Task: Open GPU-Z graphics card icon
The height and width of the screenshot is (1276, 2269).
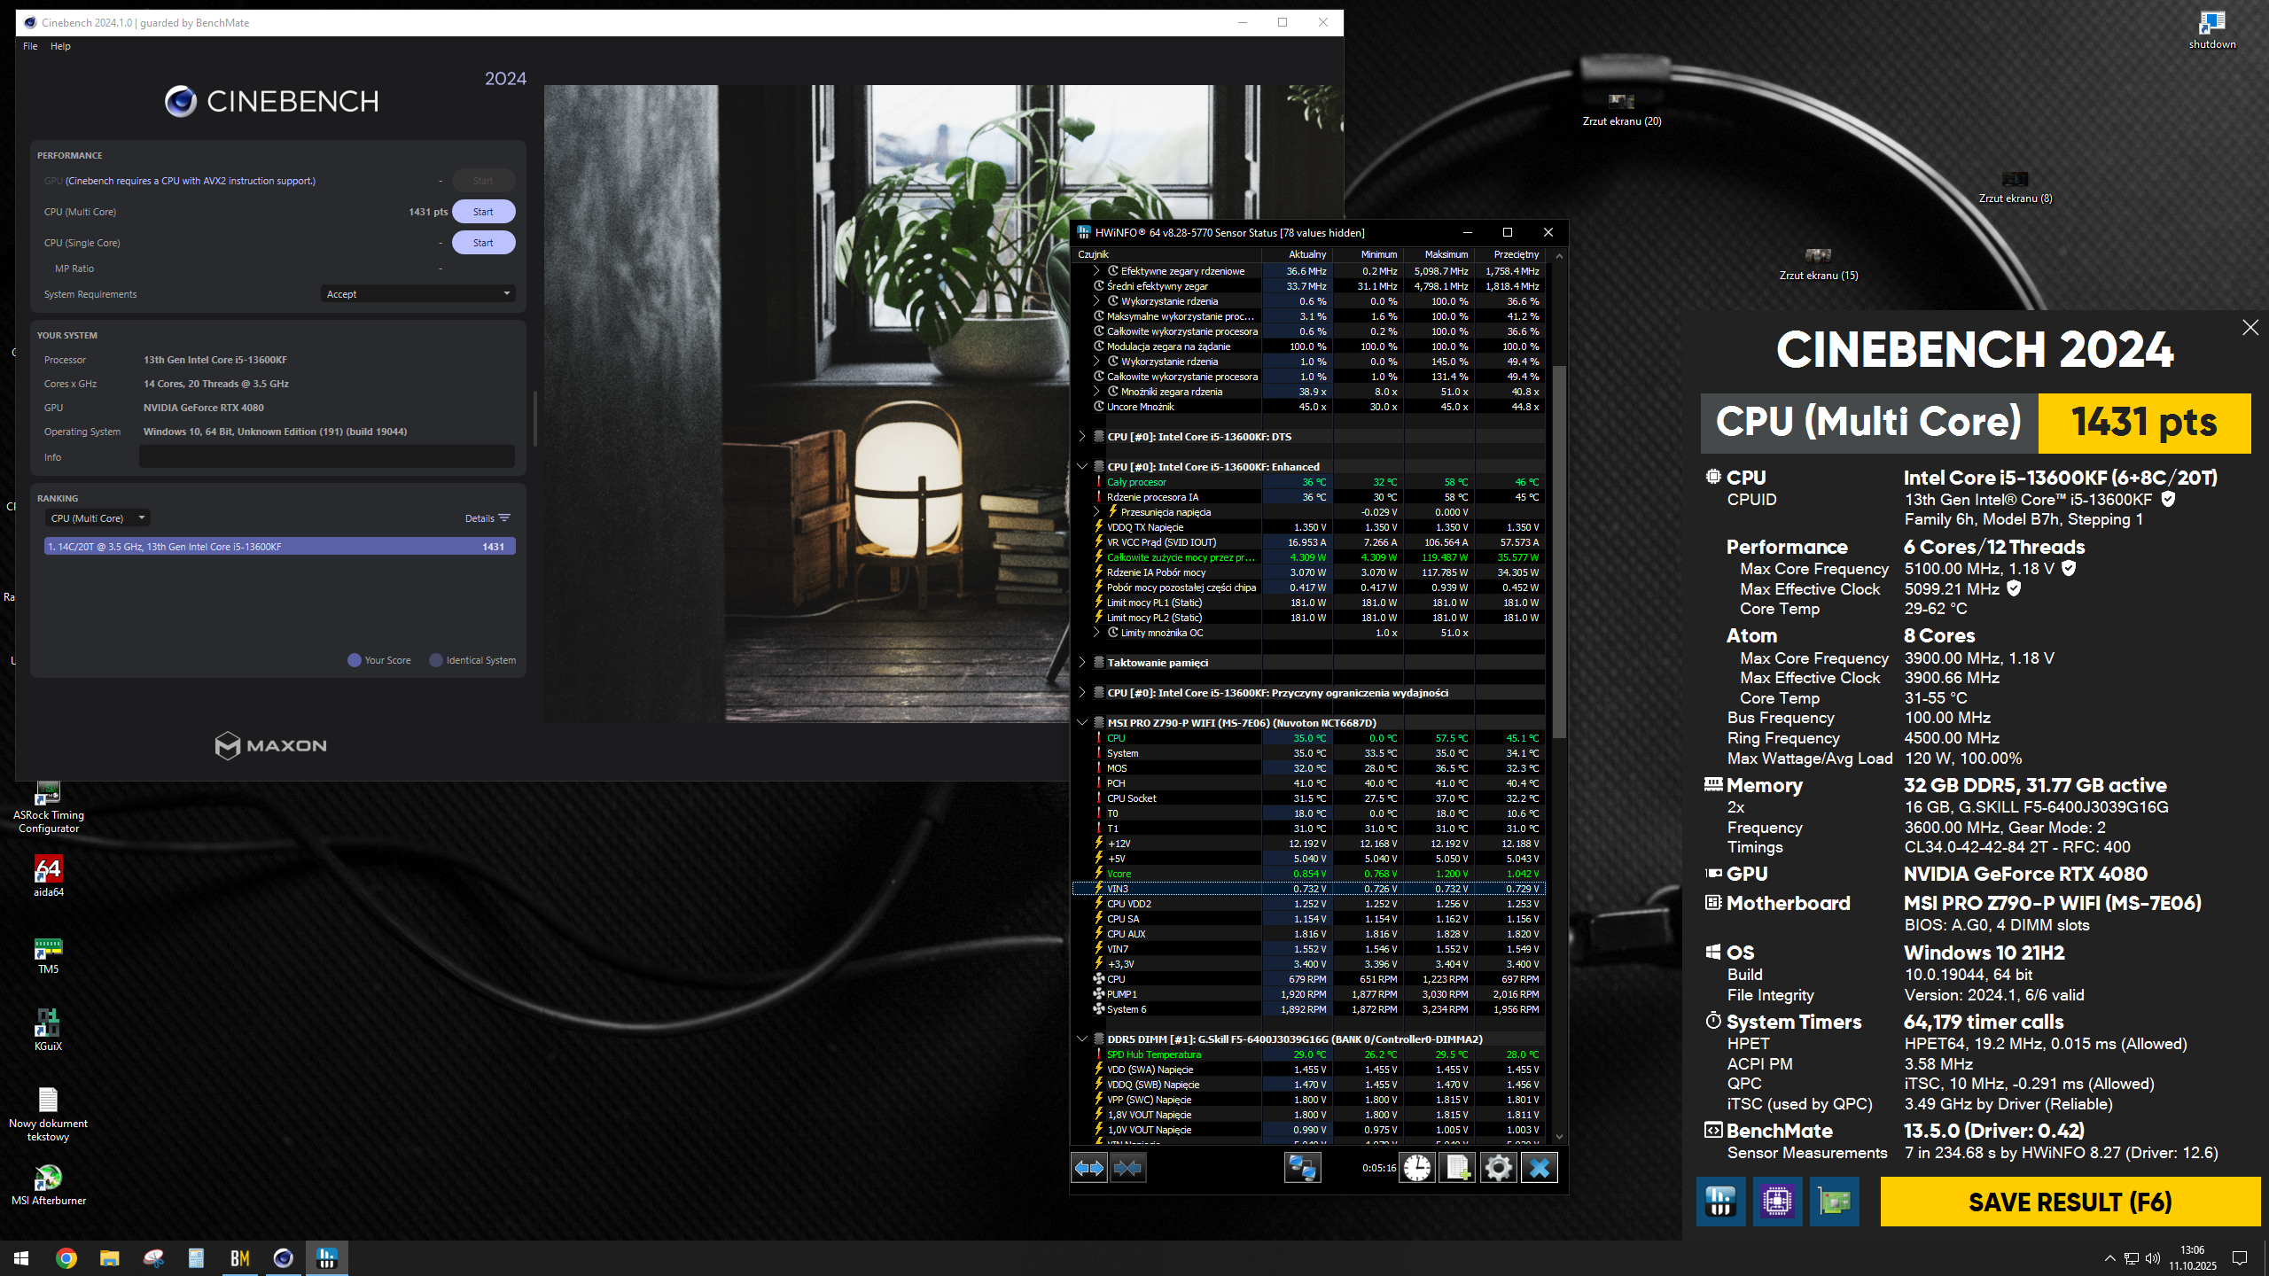Action: (x=1834, y=1202)
